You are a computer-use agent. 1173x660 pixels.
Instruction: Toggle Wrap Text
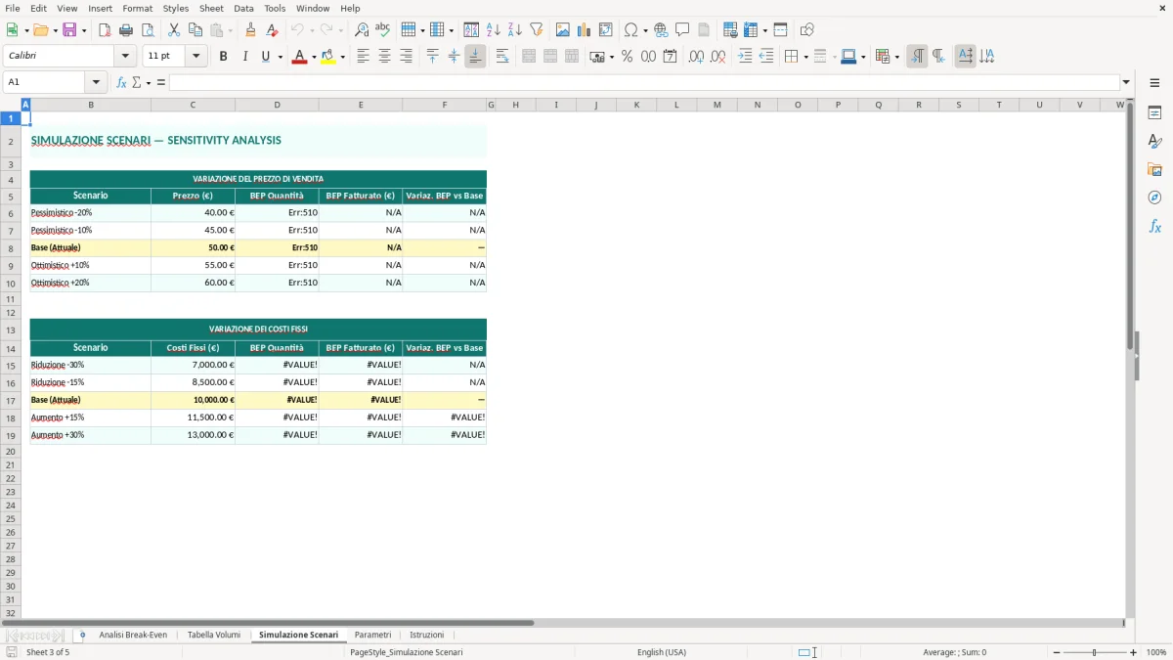[502, 57]
